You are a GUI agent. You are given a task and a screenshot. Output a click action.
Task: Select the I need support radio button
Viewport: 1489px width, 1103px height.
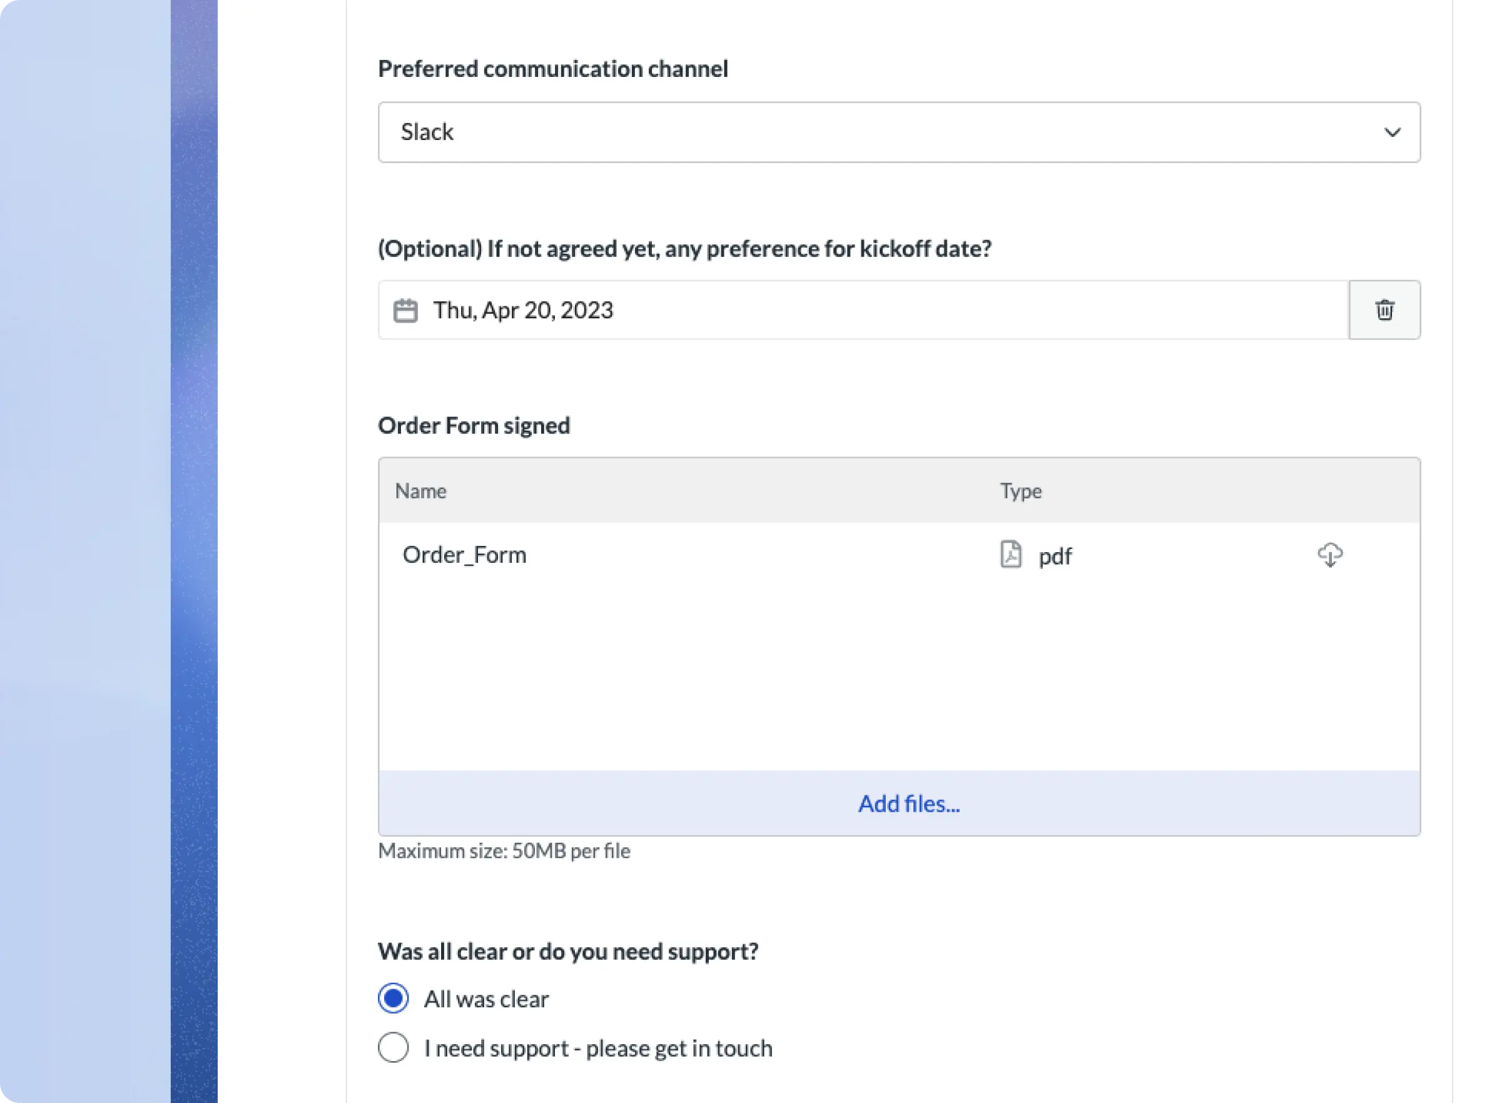point(394,1047)
